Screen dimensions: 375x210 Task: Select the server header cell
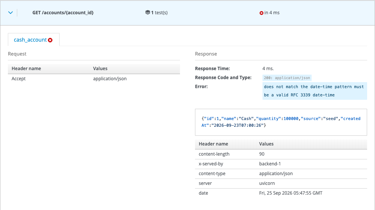[x=205, y=183]
